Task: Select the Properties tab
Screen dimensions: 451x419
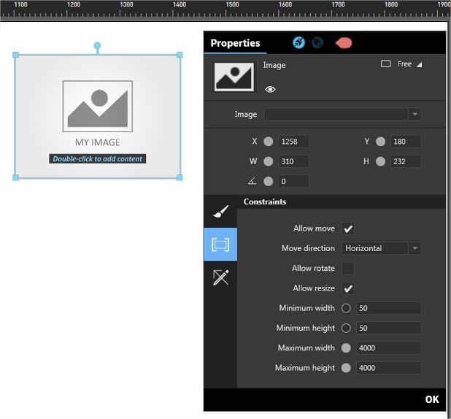Action: pyautogui.click(x=235, y=43)
